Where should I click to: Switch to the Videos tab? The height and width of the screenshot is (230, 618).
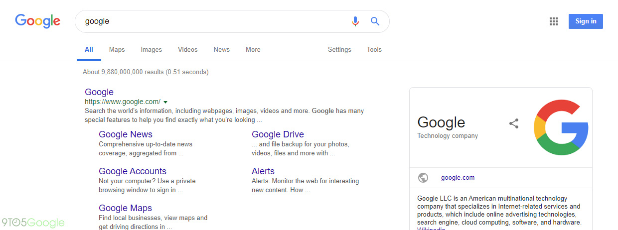(187, 50)
